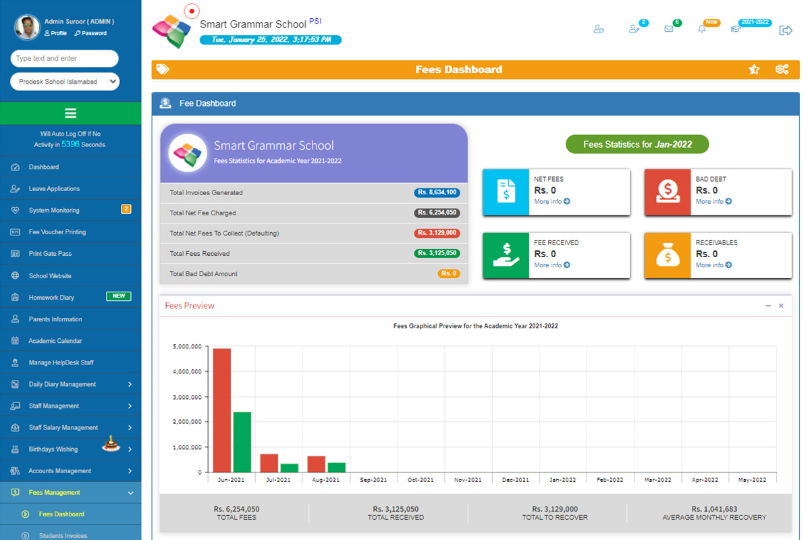Screen dimensions: 810x540
Task: Select Students Invoices submenu item
Action: coord(63,536)
